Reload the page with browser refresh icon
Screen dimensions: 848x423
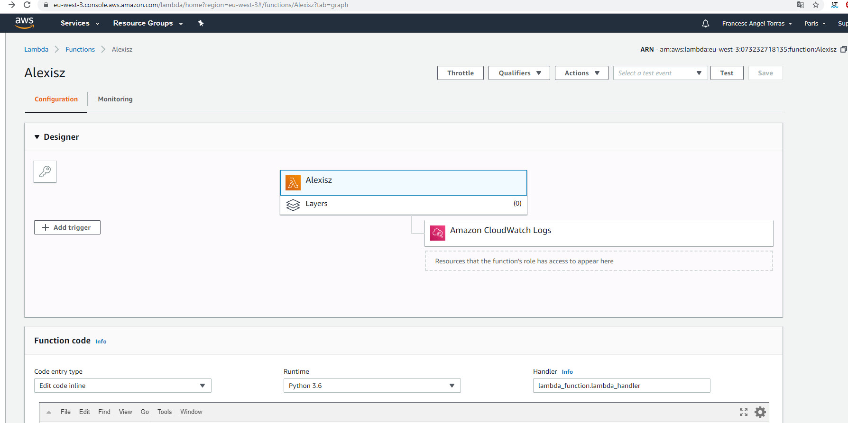tap(27, 5)
